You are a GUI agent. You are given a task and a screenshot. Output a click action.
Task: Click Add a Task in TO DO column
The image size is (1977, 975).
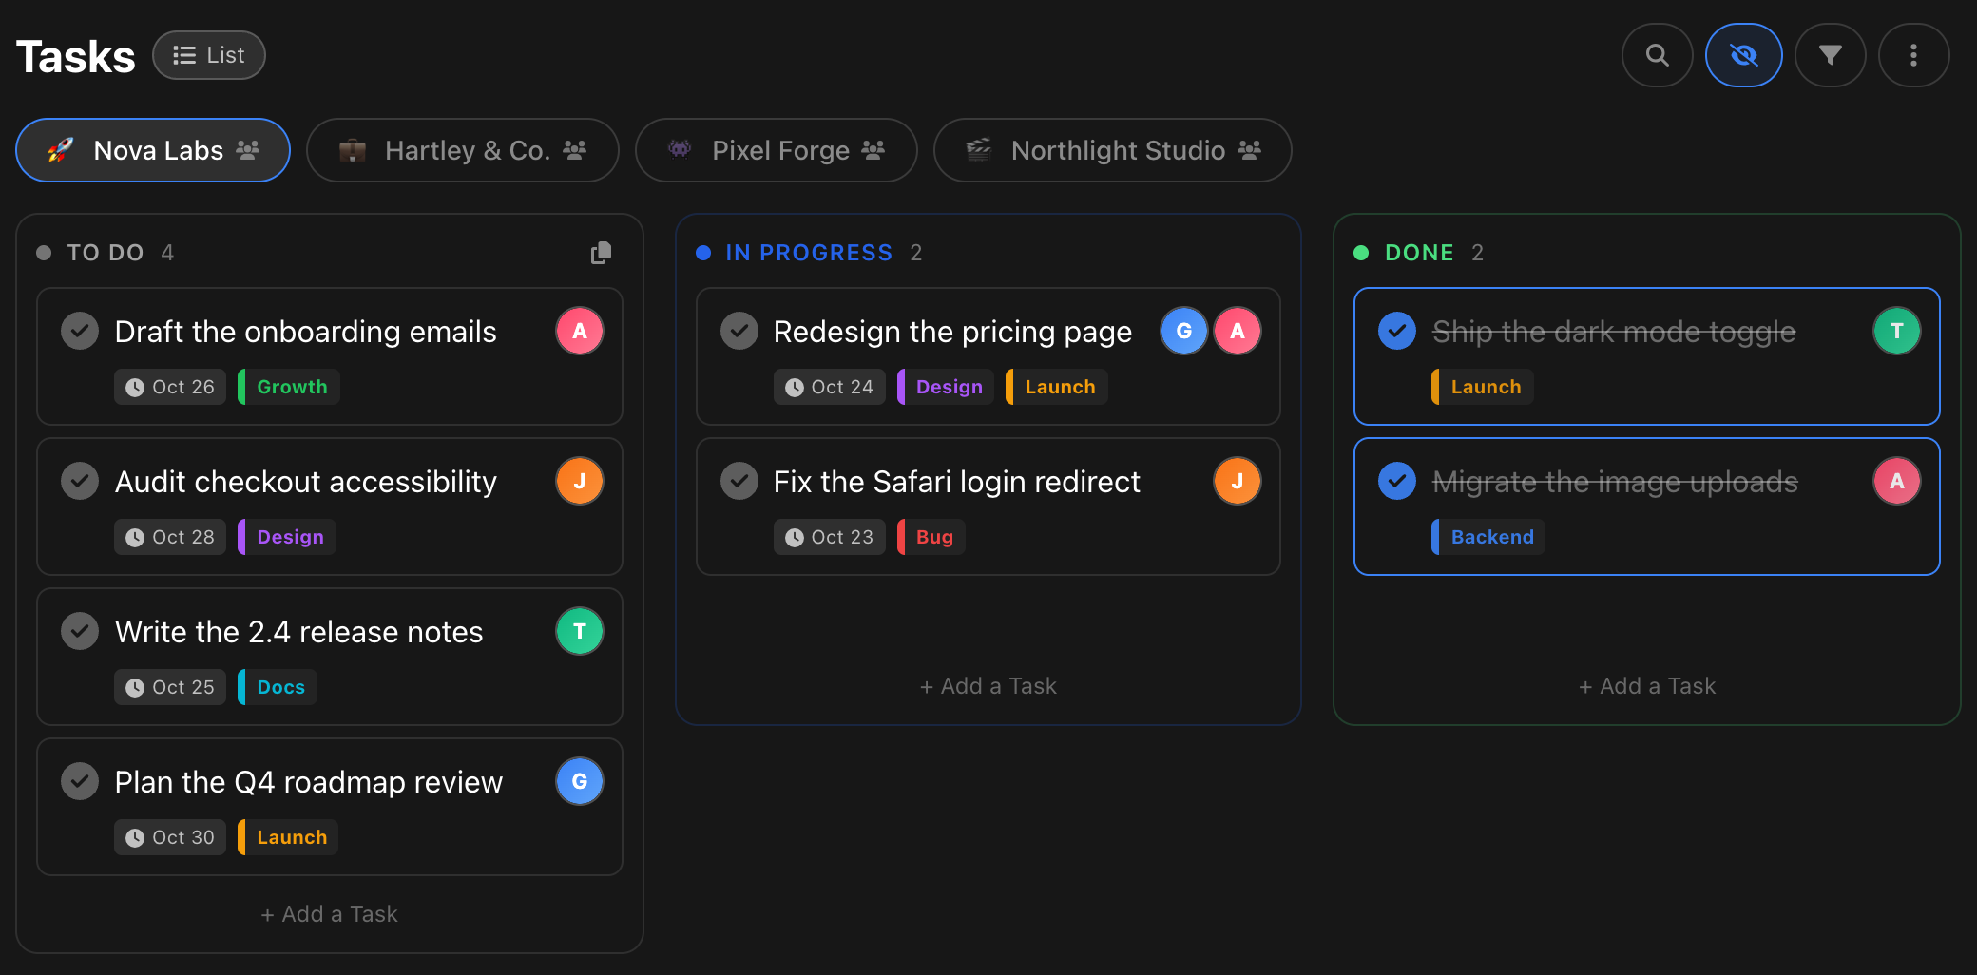[x=330, y=914]
